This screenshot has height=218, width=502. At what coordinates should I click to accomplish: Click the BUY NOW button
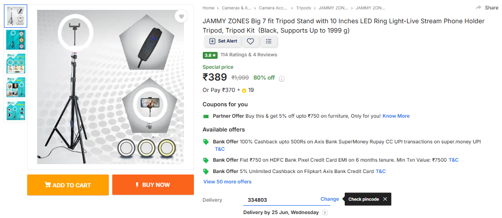pyautogui.click(x=153, y=185)
